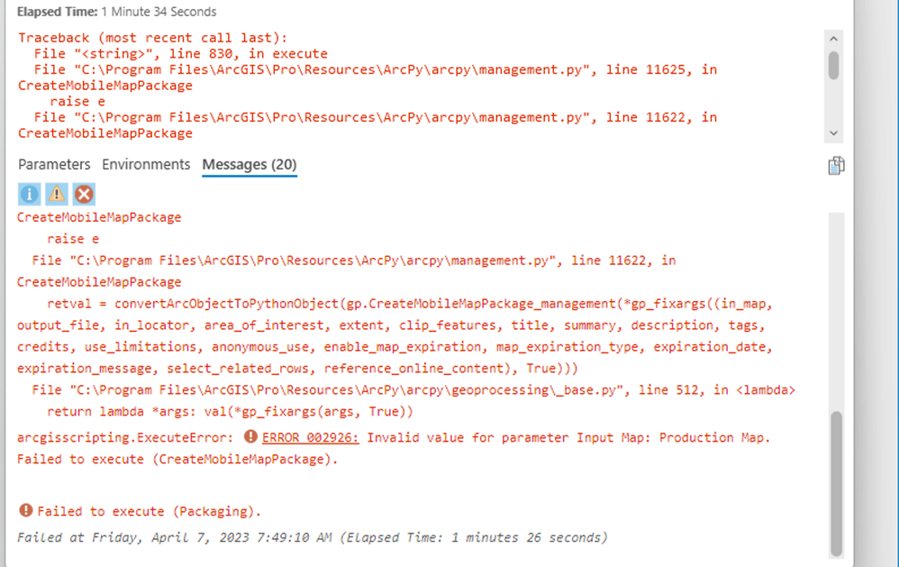Click the upper traceback scrollbar thumb
The width and height of the screenshot is (899, 567).
[834, 65]
